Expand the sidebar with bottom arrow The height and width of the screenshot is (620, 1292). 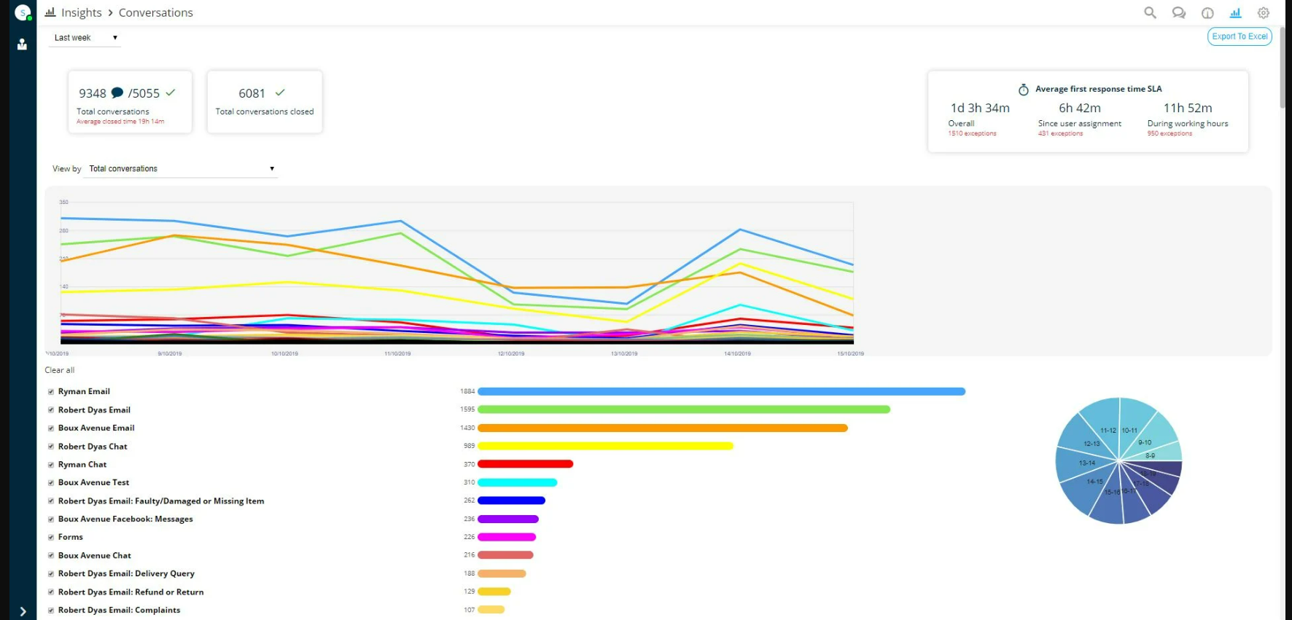pos(23,611)
